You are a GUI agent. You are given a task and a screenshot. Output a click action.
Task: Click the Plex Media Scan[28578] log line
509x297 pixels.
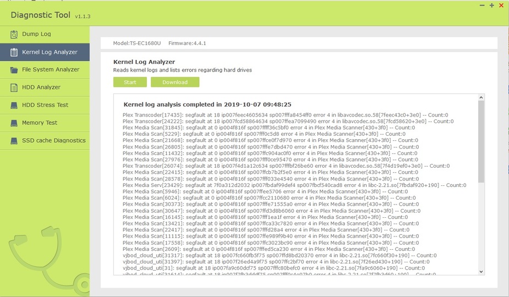[x=271, y=179]
